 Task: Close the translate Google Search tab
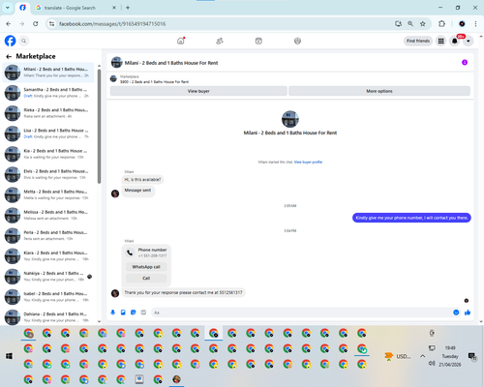coord(114,8)
